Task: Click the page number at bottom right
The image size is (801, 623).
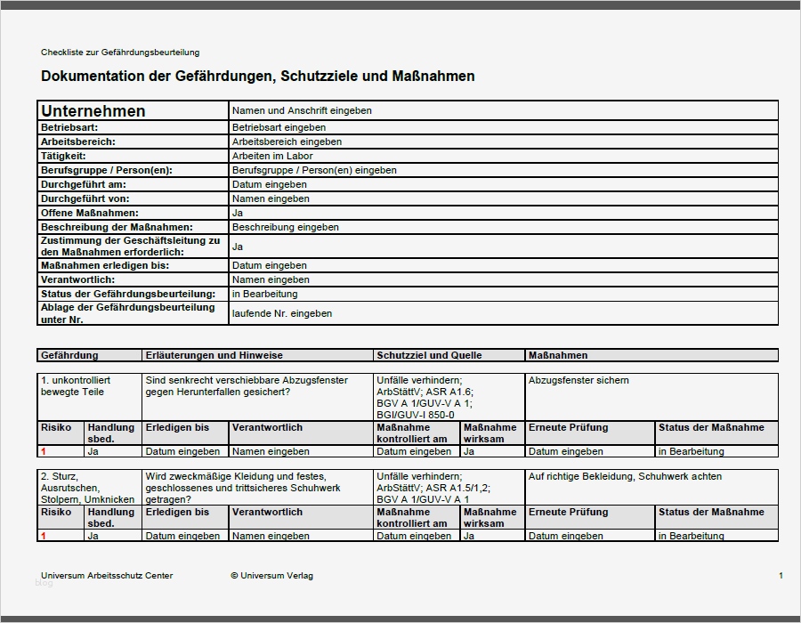Action: 781,576
